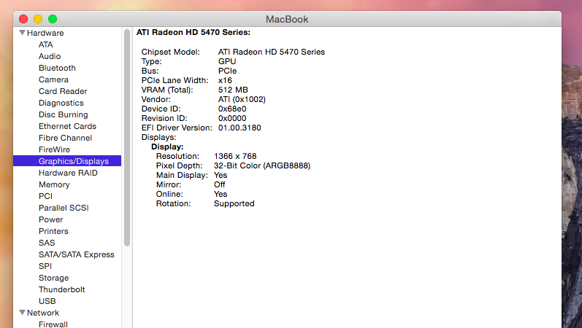Viewport: 582px width, 328px height.
Task: Select Camera in the sidebar
Action: 53,79
